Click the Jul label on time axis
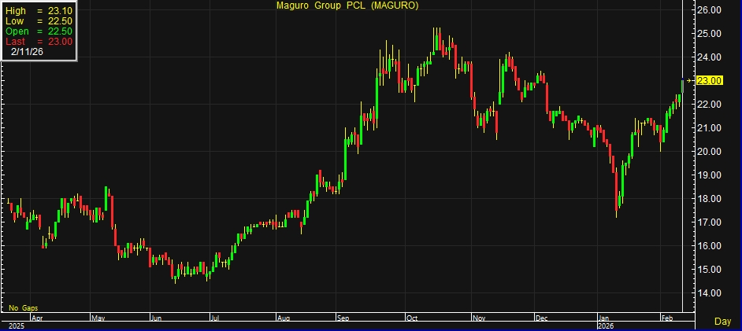 click(x=215, y=318)
